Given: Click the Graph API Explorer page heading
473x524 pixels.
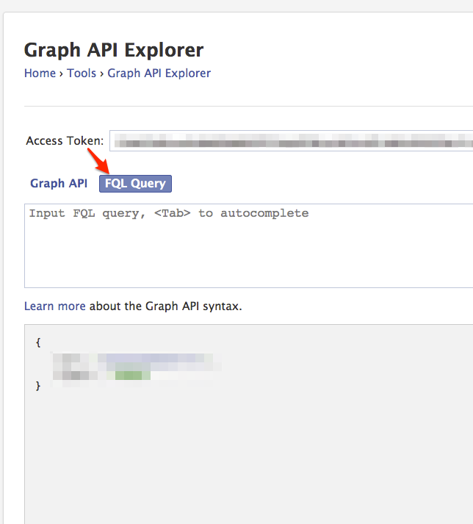Looking at the screenshot, I should [x=114, y=51].
